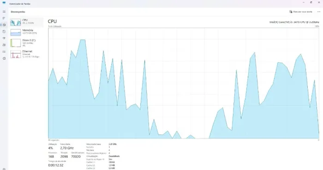Click the Desempenho page title

coord(18,12)
